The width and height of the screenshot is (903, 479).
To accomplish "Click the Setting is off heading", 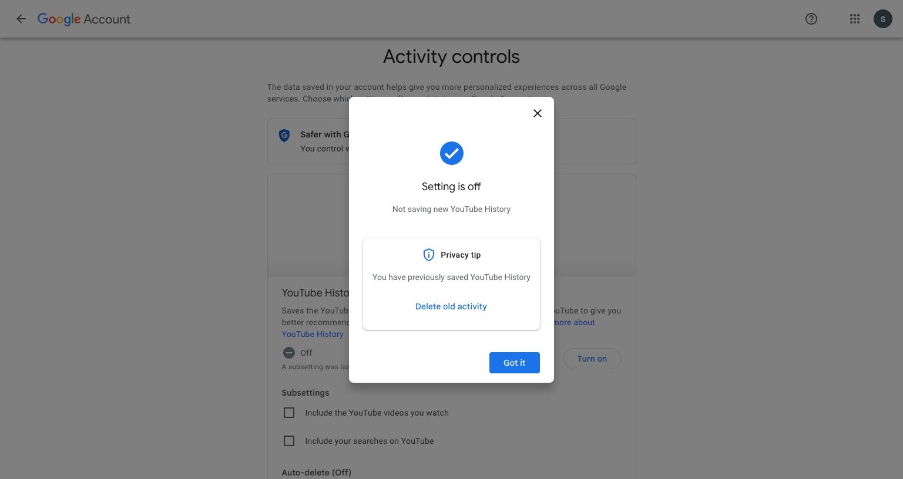I will coord(451,187).
